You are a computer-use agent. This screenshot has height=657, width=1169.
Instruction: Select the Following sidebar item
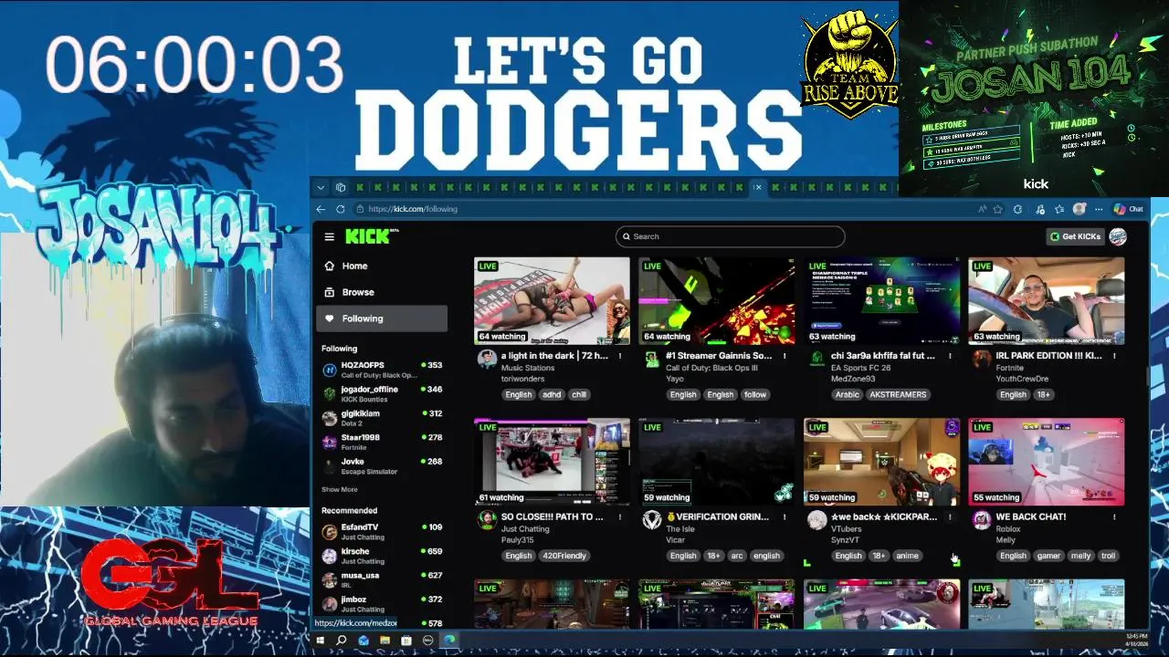coord(382,318)
